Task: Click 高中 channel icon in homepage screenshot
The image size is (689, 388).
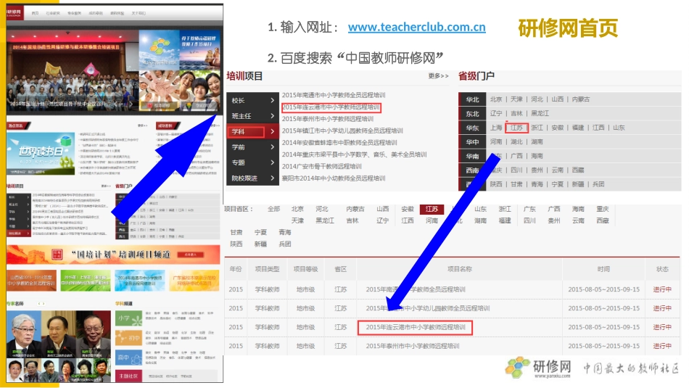Action: (129, 358)
